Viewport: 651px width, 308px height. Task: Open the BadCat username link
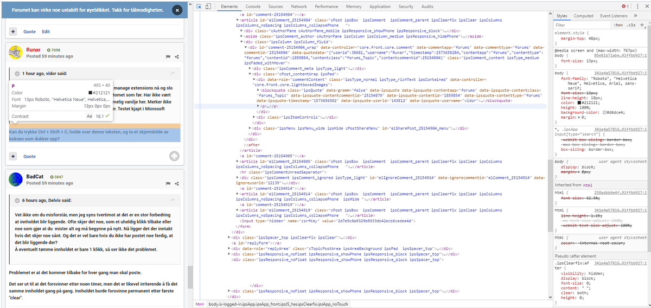[35, 177]
